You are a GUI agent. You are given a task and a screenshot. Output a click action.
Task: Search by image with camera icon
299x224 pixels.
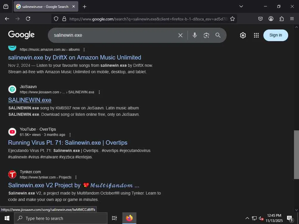(206, 35)
